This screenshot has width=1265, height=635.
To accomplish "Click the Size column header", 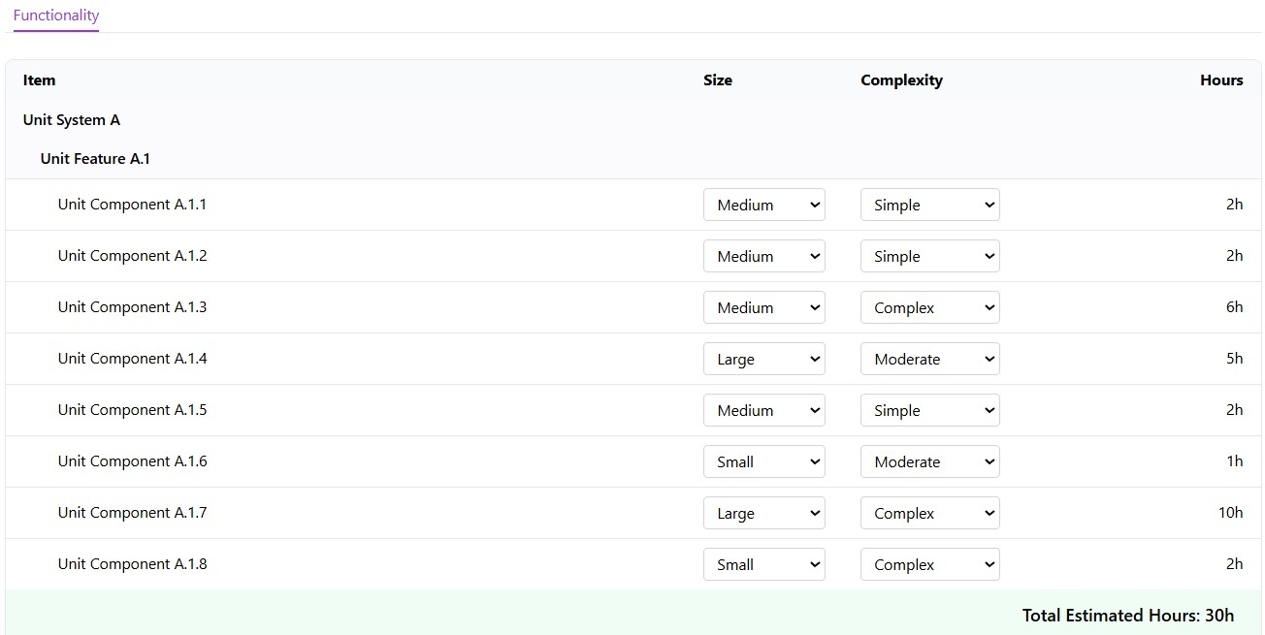I will coord(718,80).
